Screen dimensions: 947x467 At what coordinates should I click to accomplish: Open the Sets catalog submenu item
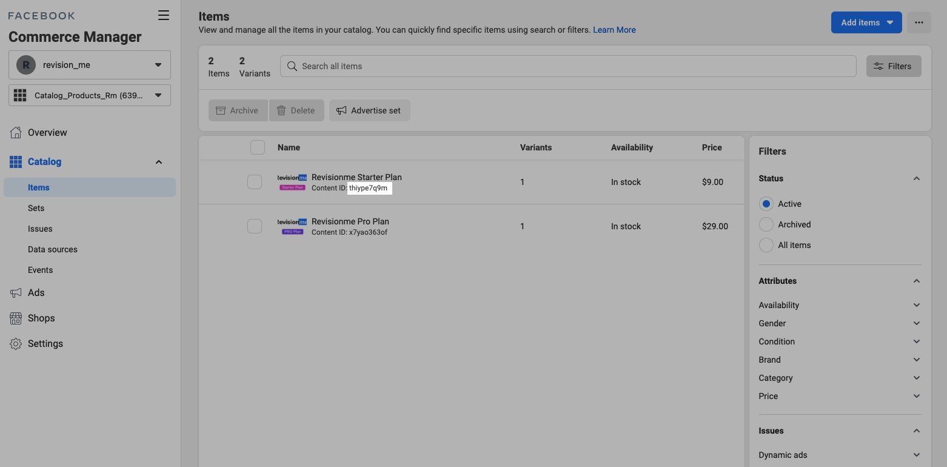click(x=36, y=208)
